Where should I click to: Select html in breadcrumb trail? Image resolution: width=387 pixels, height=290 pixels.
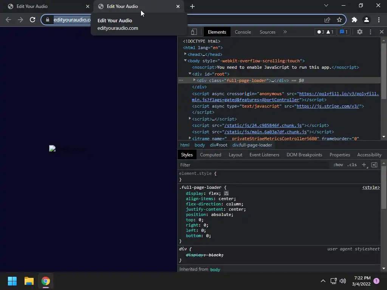click(x=185, y=145)
